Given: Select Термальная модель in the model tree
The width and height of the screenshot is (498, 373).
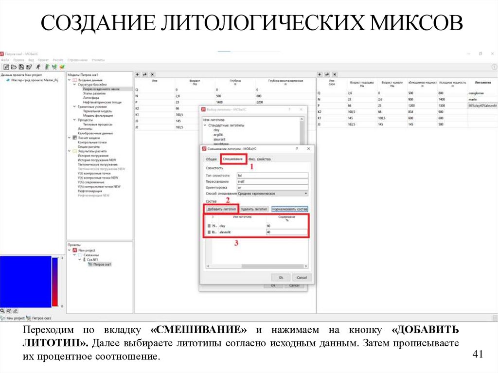Looking at the screenshot, I should tap(97, 111).
